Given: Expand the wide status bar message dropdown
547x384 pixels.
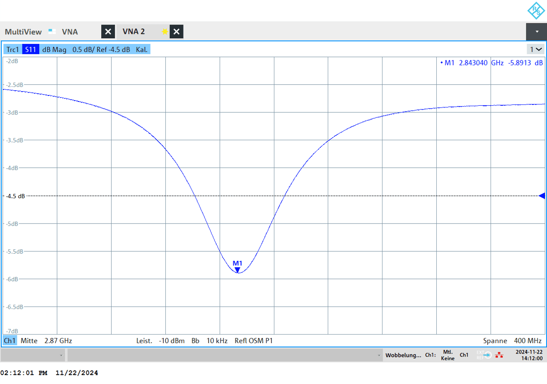Looking at the screenshot, I should tap(225, 355).
